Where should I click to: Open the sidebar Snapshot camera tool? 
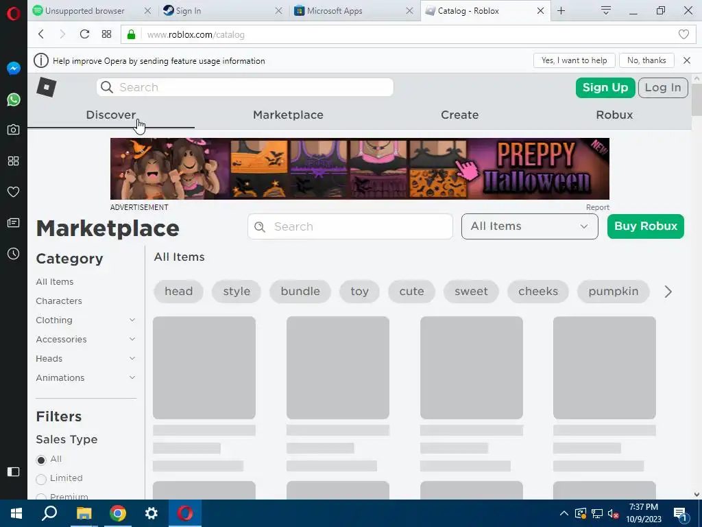(x=14, y=130)
